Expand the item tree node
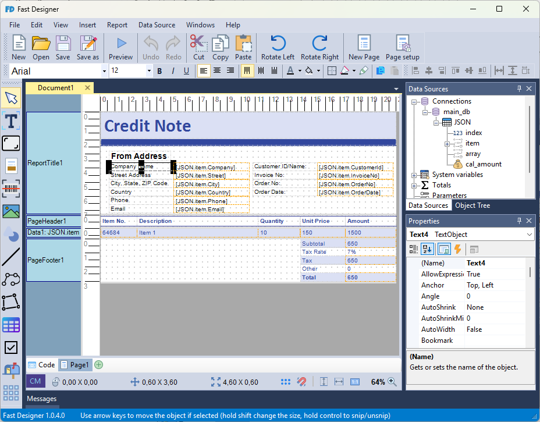 click(x=447, y=144)
